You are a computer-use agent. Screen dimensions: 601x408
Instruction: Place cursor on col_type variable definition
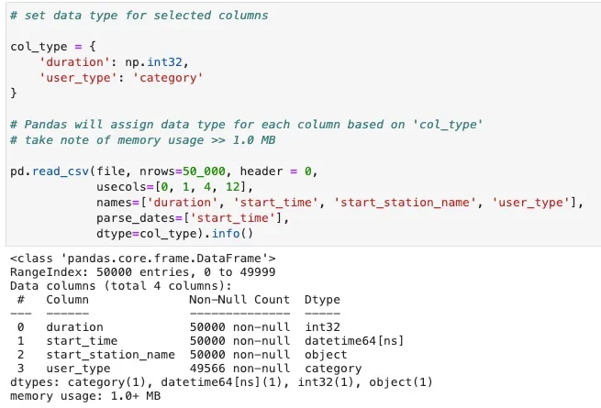pyautogui.click(x=39, y=47)
